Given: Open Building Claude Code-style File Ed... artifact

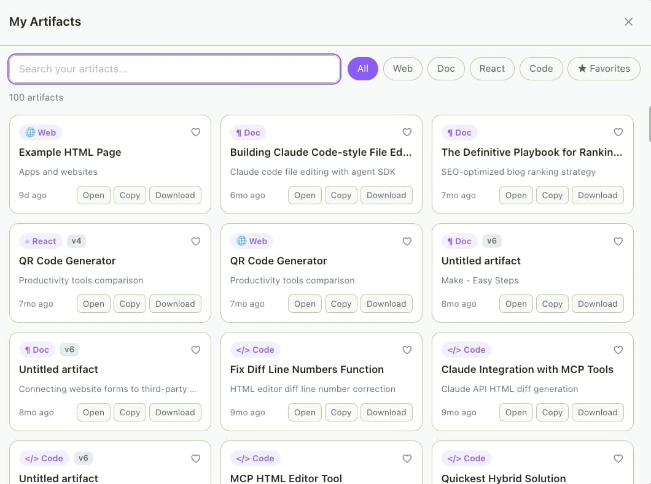Looking at the screenshot, I should pyautogui.click(x=305, y=195).
